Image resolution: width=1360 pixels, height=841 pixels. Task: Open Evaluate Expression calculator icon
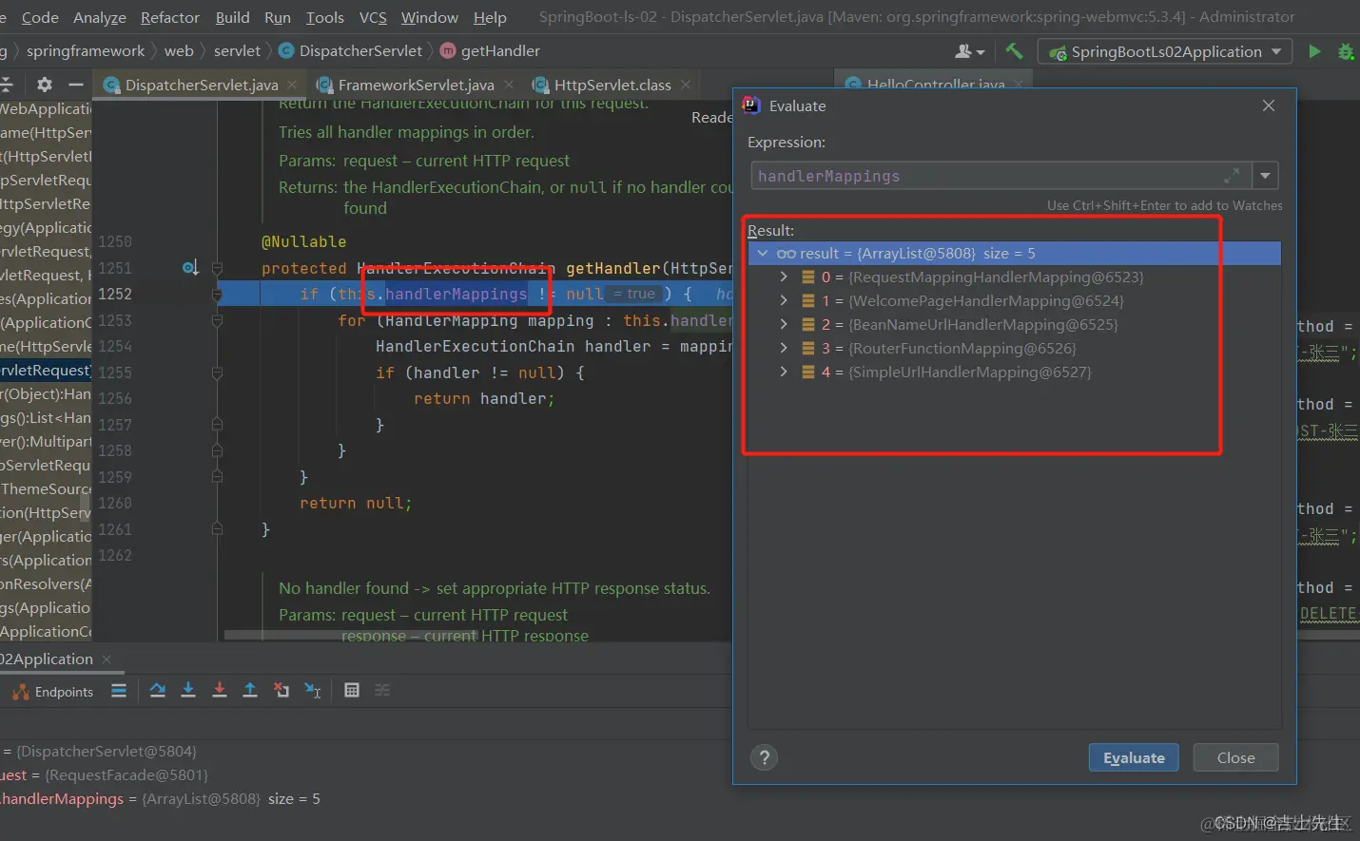pyautogui.click(x=352, y=691)
